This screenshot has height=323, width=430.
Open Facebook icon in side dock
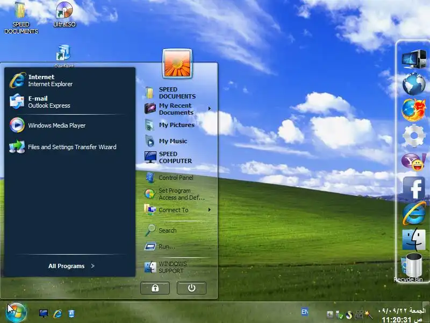[414, 188]
